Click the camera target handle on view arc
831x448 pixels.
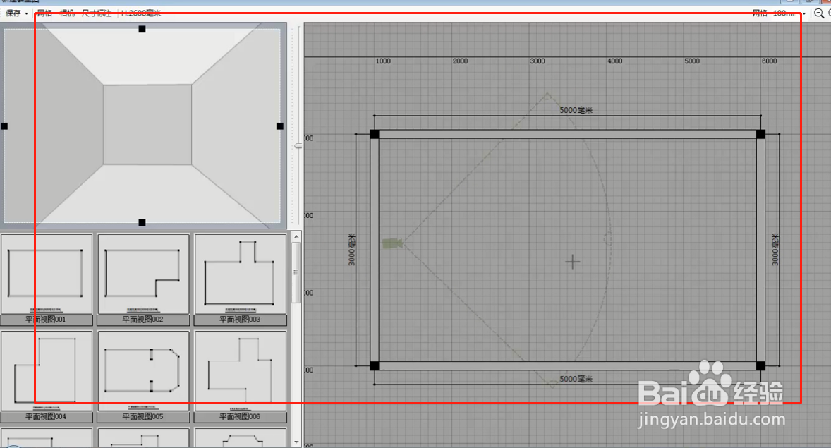608,237
